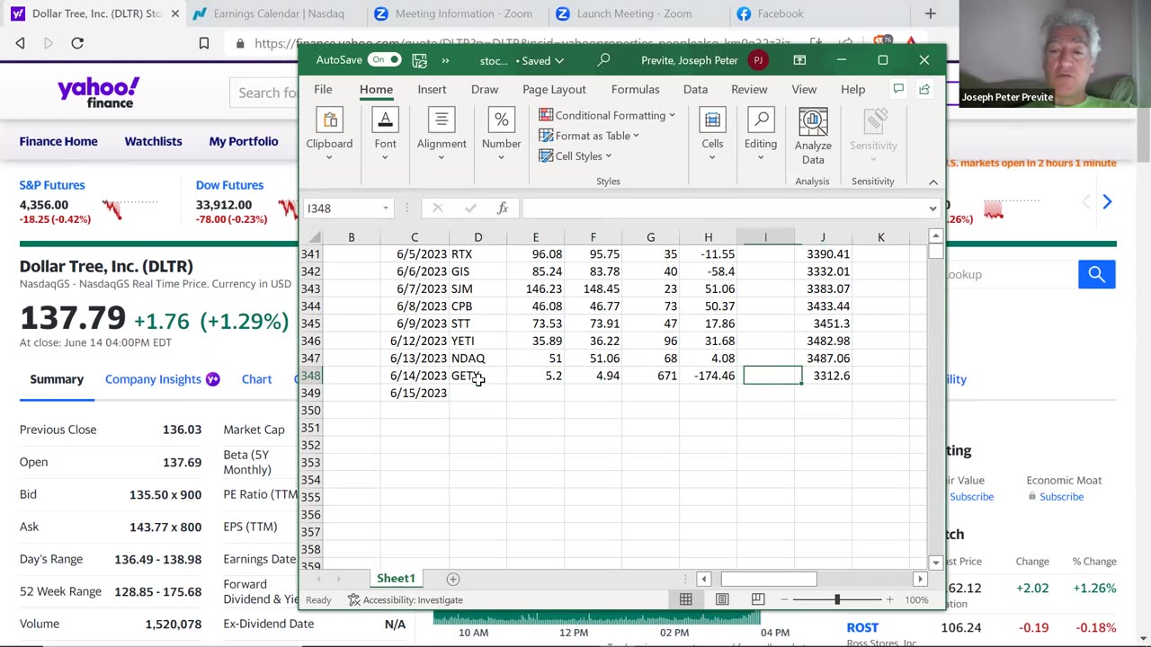
Task: Switch to the Page Layout ribbon tab
Action: click(554, 89)
